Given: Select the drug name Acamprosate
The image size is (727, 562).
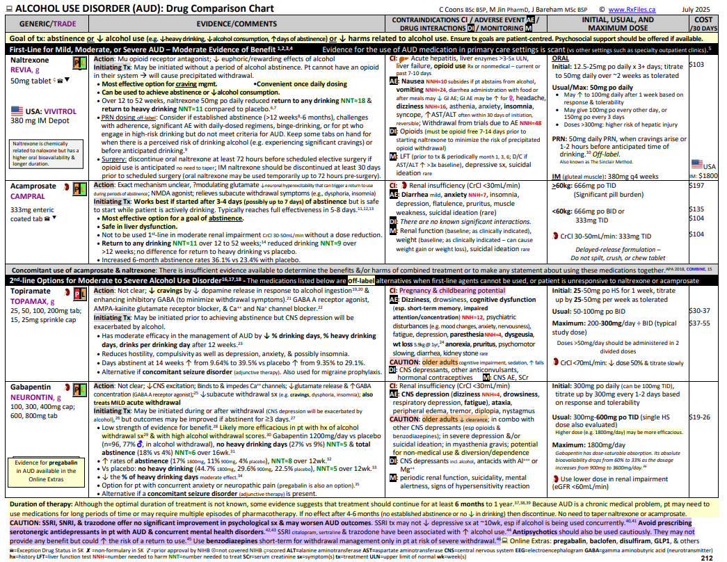Looking at the screenshot, I should (33, 186).
